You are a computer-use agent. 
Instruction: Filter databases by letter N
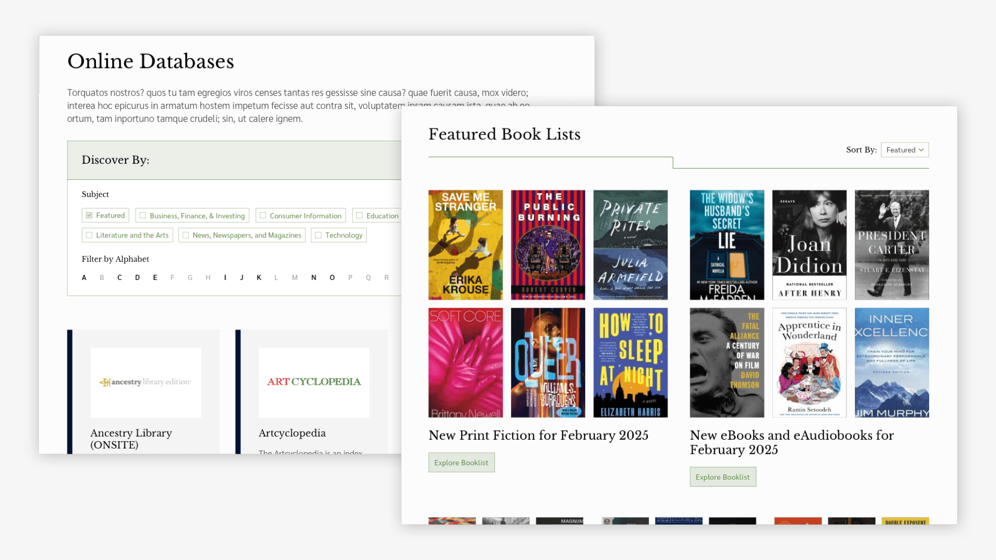[313, 277]
